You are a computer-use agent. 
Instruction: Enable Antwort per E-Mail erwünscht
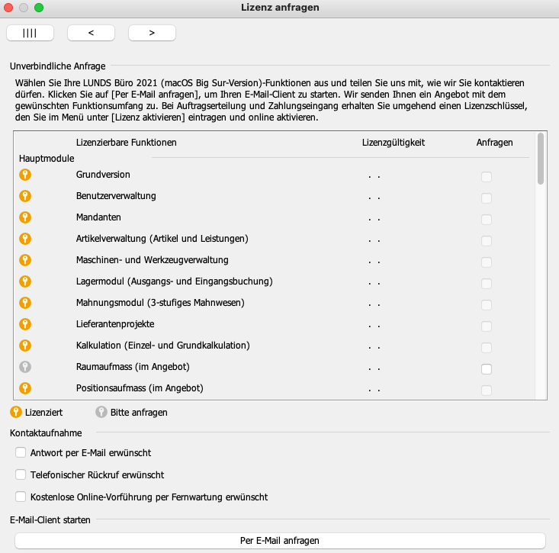[x=21, y=452]
